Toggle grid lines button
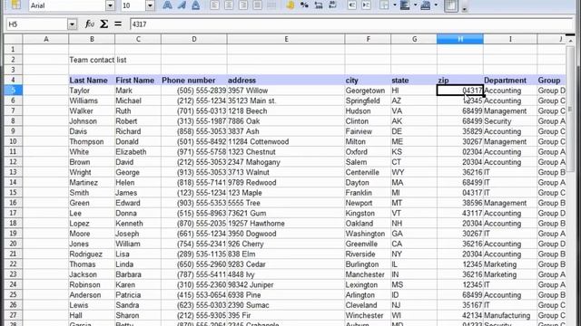 click(451, 5)
